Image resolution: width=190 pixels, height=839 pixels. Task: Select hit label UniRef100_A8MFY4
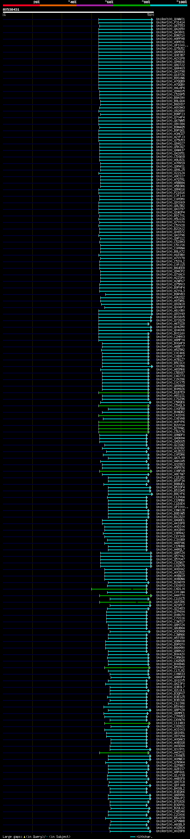coord(170,340)
